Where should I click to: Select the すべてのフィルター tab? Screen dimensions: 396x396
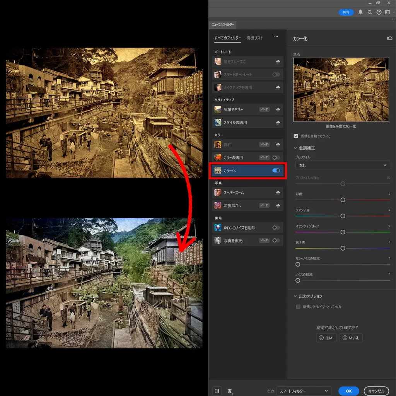pos(227,38)
